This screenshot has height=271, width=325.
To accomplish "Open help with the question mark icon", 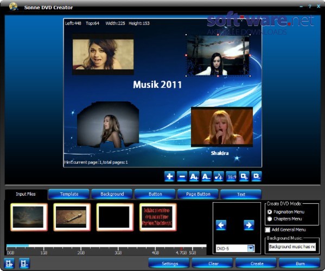I will pos(310,7).
